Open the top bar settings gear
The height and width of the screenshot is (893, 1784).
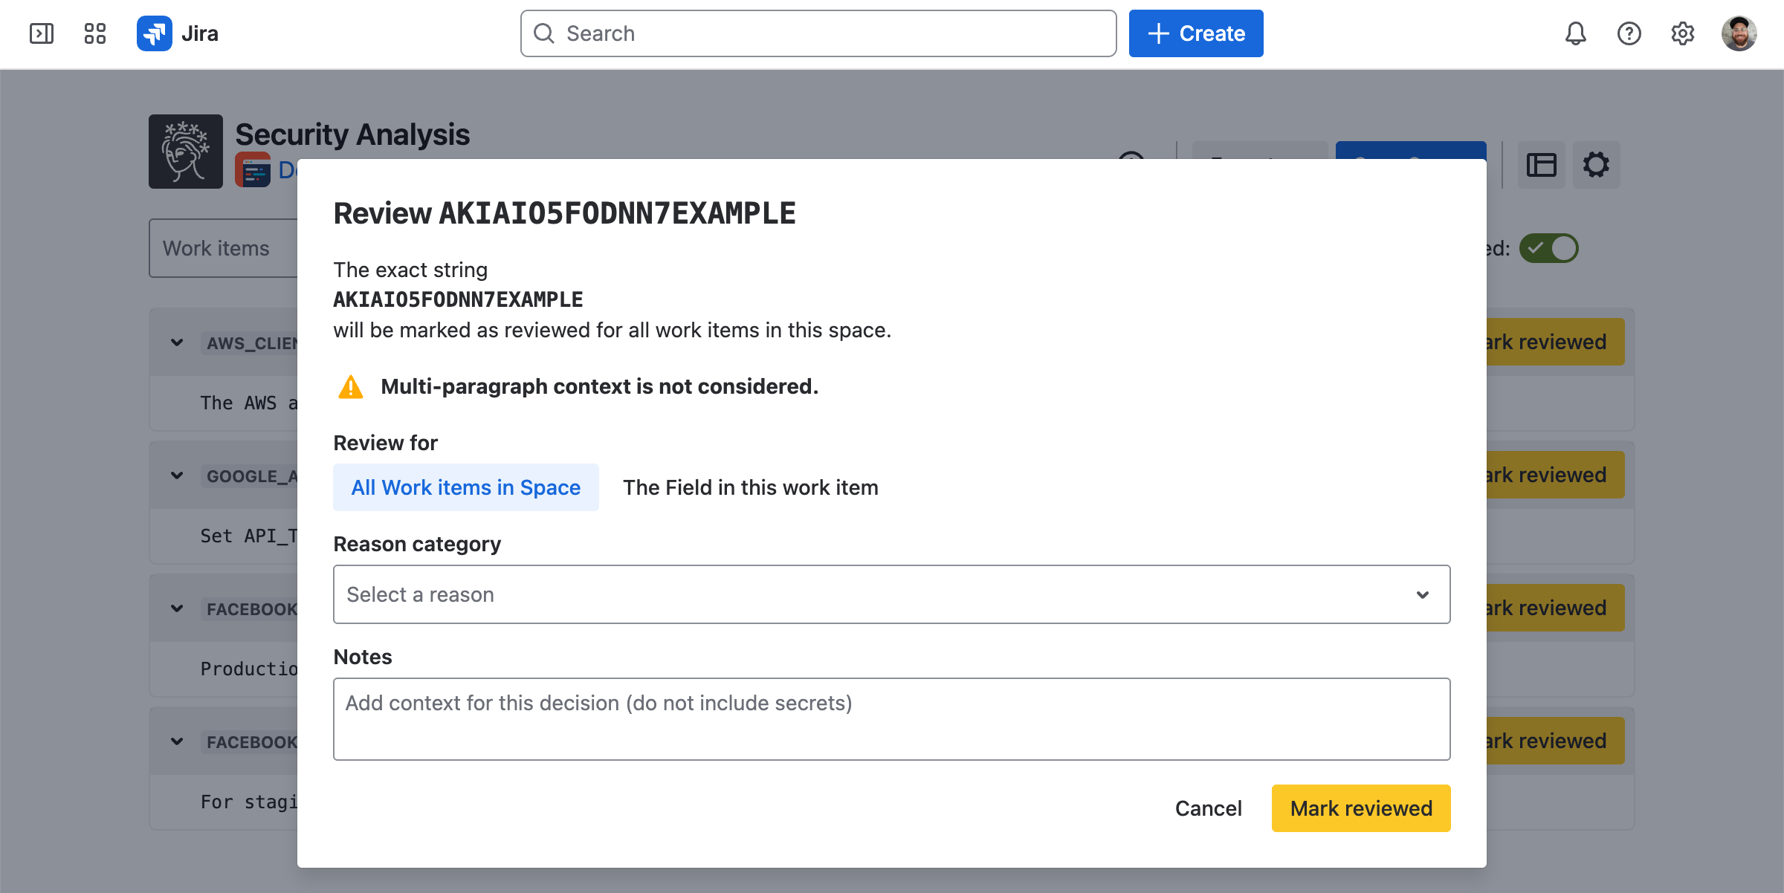coord(1682,33)
